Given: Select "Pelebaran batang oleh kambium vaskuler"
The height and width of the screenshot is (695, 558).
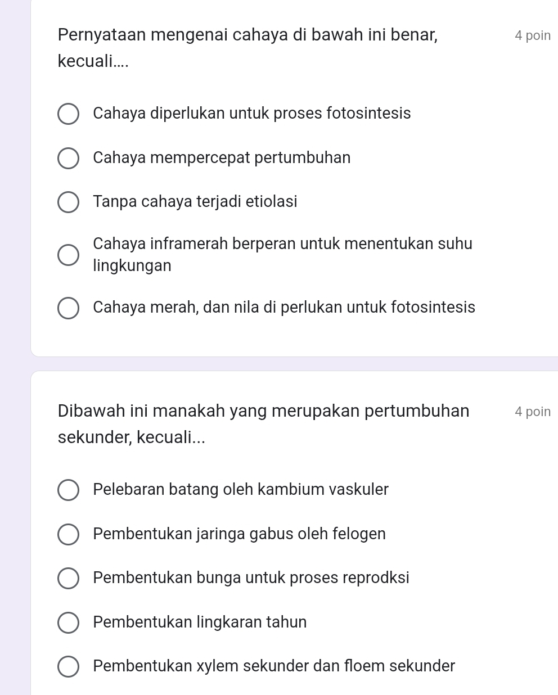Looking at the screenshot, I should pyautogui.click(x=69, y=490).
